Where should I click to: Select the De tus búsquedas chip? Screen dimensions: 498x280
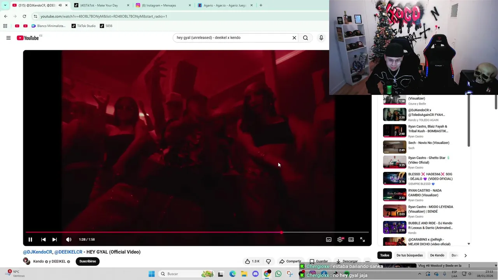click(409, 255)
